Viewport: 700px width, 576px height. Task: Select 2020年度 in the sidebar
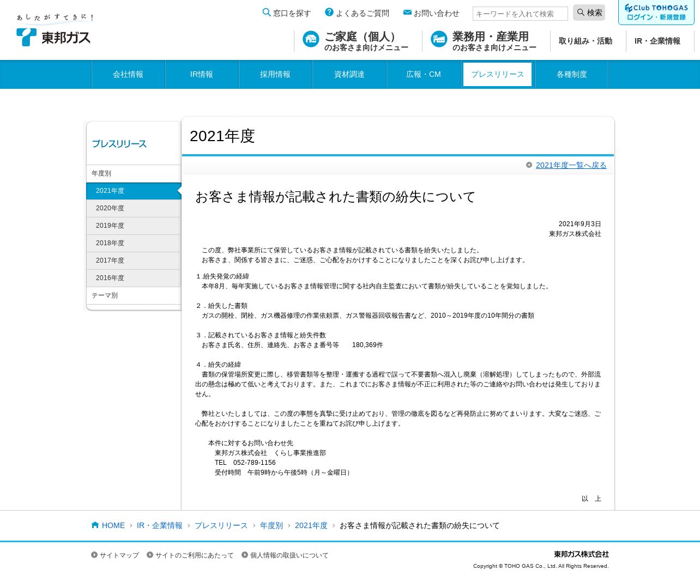(134, 208)
